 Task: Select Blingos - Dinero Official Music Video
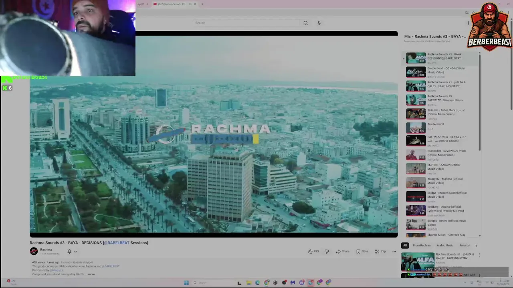441,224
